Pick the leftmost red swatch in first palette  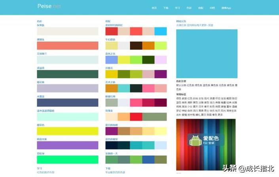click(x=112, y=31)
